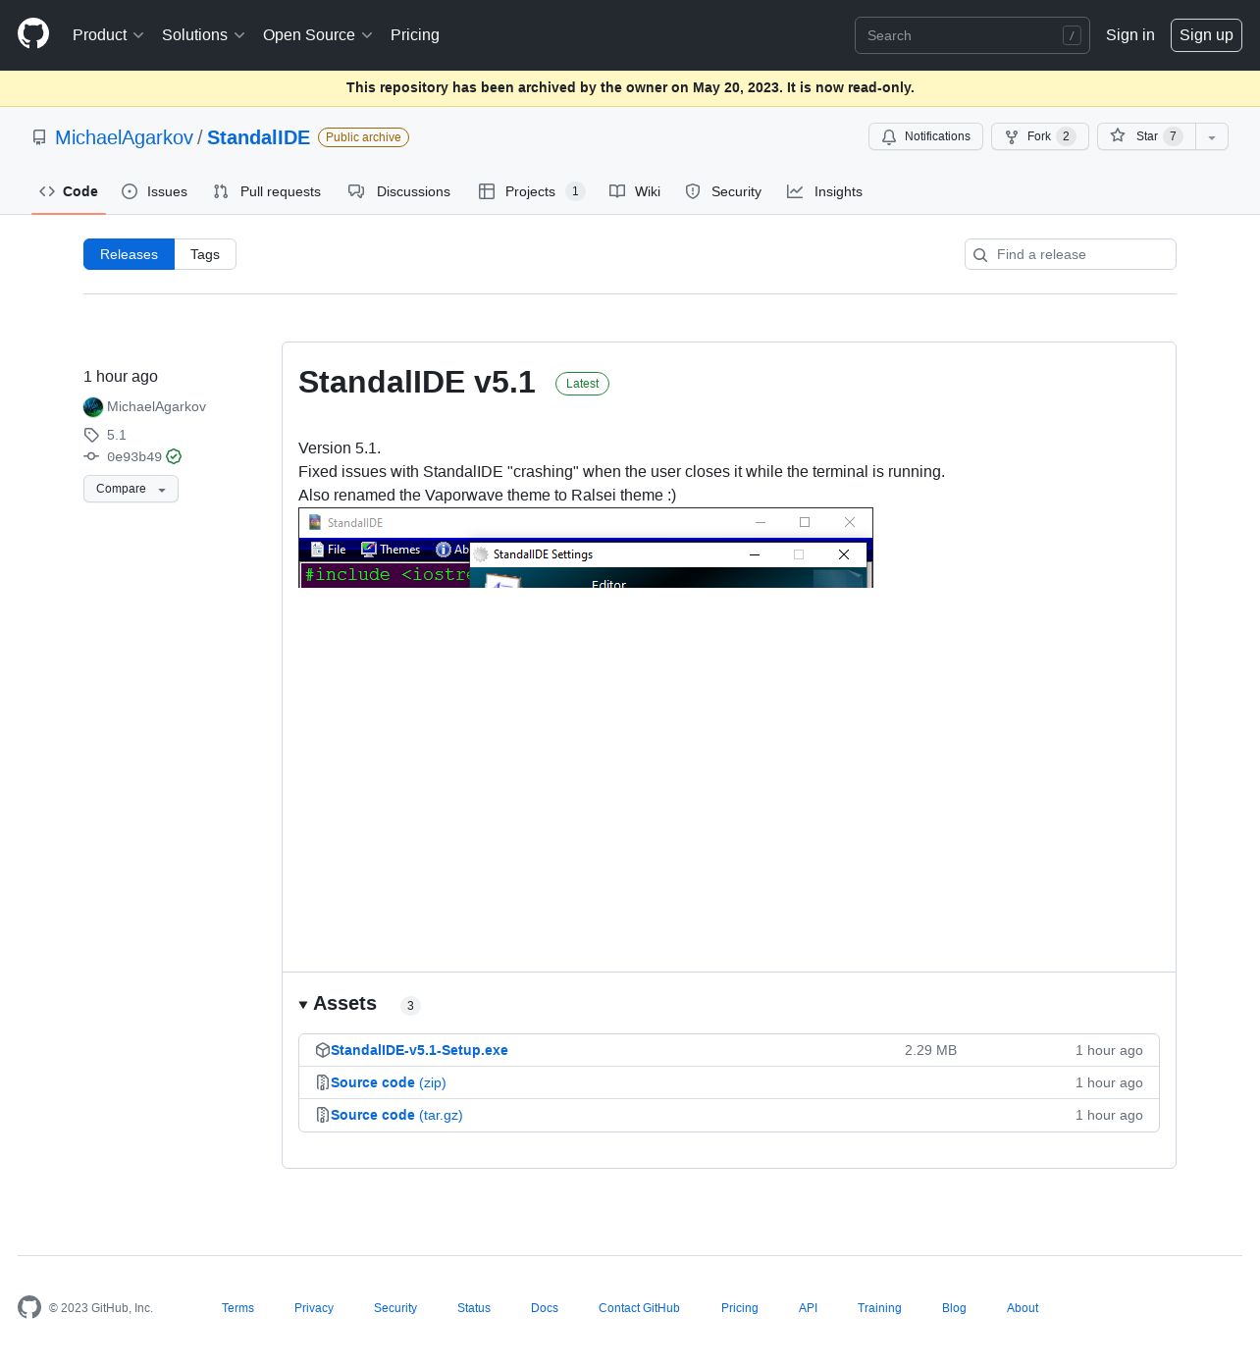1260x1368 pixels.
Task: Open the Security tab
Action: (723, 191)
